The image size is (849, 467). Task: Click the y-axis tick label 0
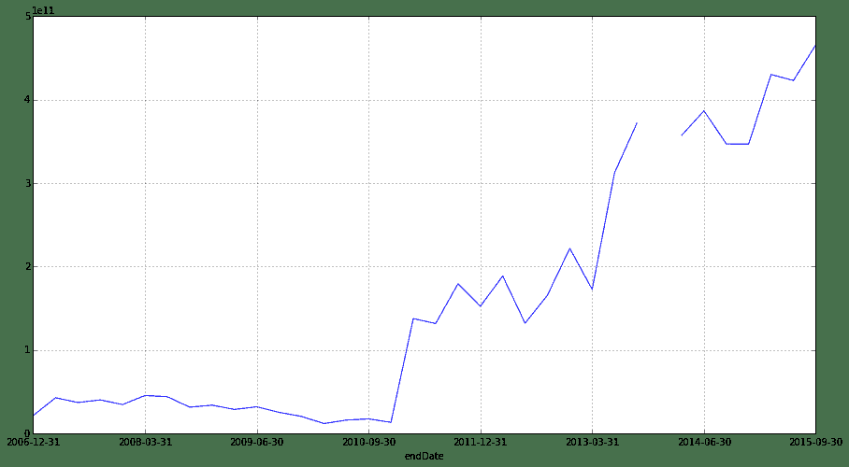click(28, 433)
